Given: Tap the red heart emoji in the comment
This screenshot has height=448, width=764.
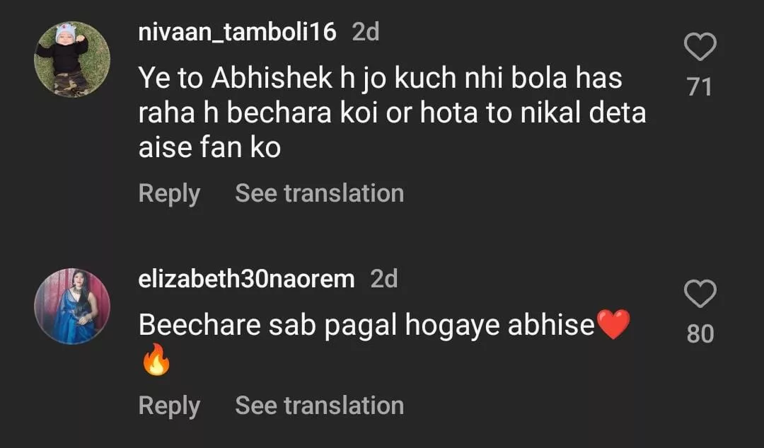Looking at the screenshot, I should (x=613, y=325).
